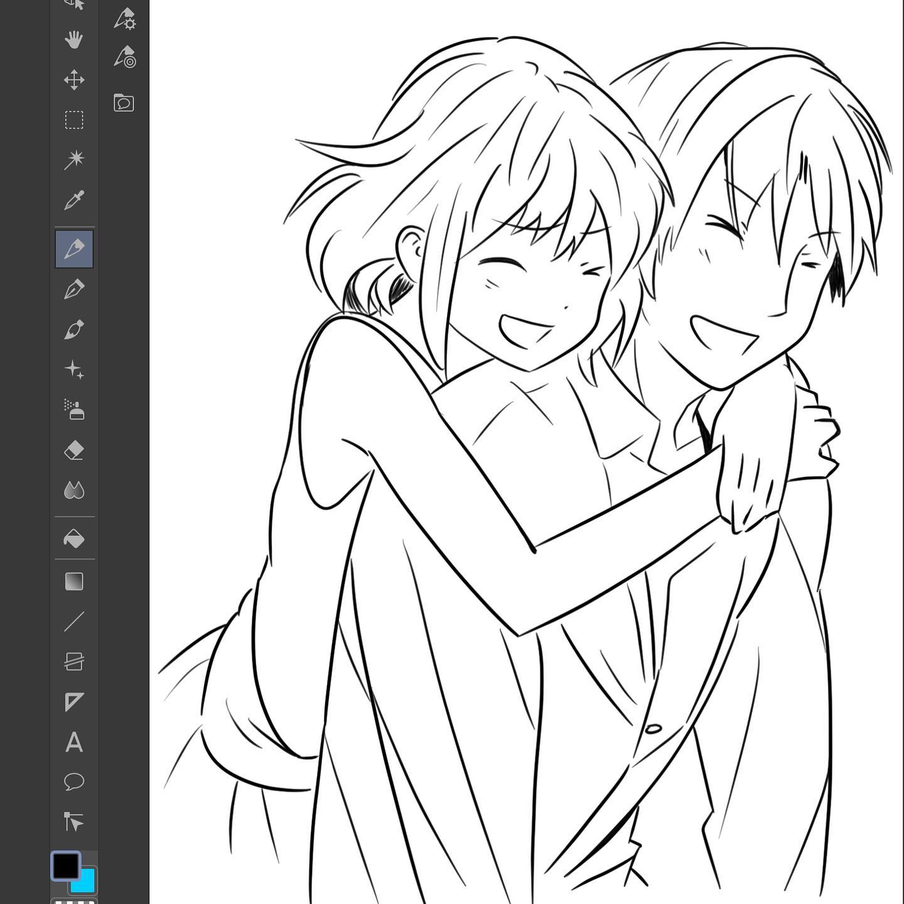Activate the Auto select magic wand tool
This screenshot has height=904, width=904.
click(74, 159)
